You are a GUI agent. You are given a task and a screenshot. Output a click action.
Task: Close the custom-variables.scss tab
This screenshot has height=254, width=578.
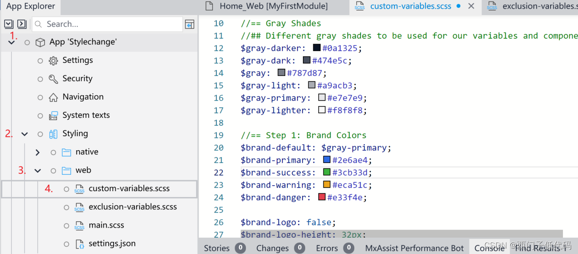tap(471, 6)
